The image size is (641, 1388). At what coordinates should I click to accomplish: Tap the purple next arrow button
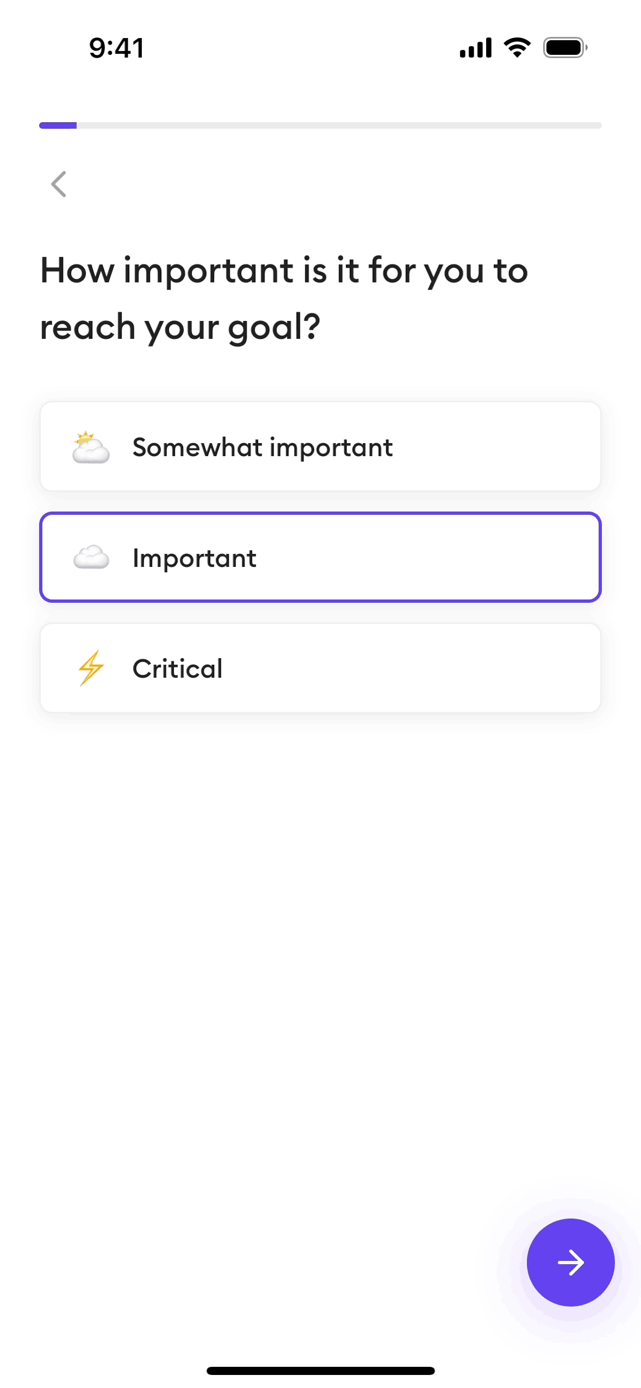point(570,1262)
